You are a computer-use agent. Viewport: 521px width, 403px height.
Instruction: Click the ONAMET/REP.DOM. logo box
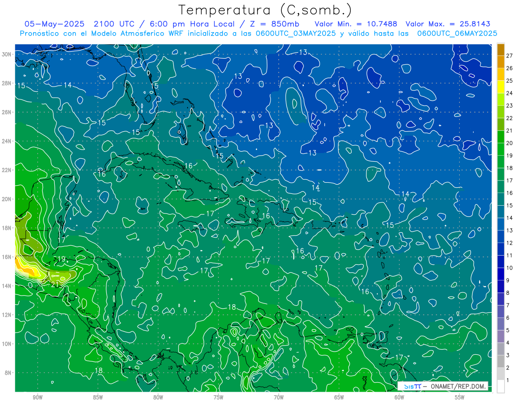pyautogui.click(x=442, y=386)
